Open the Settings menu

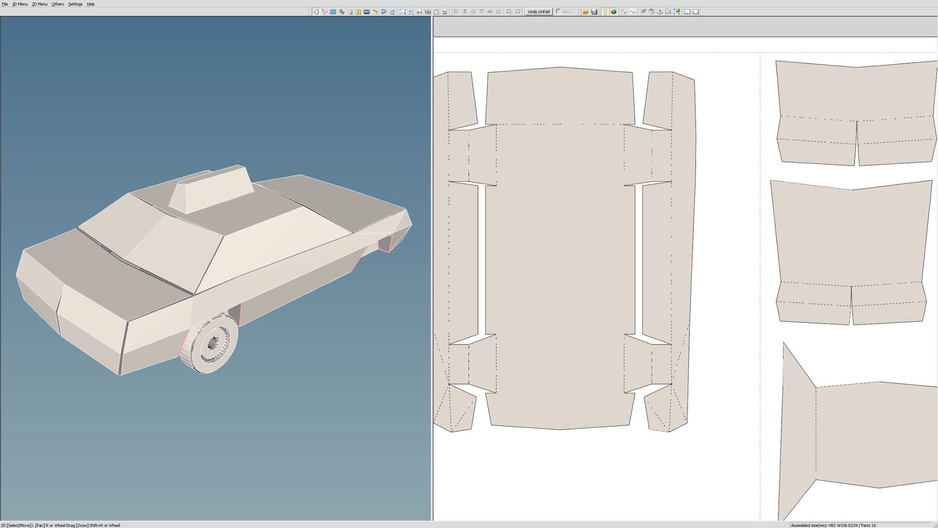click(75, 4)
